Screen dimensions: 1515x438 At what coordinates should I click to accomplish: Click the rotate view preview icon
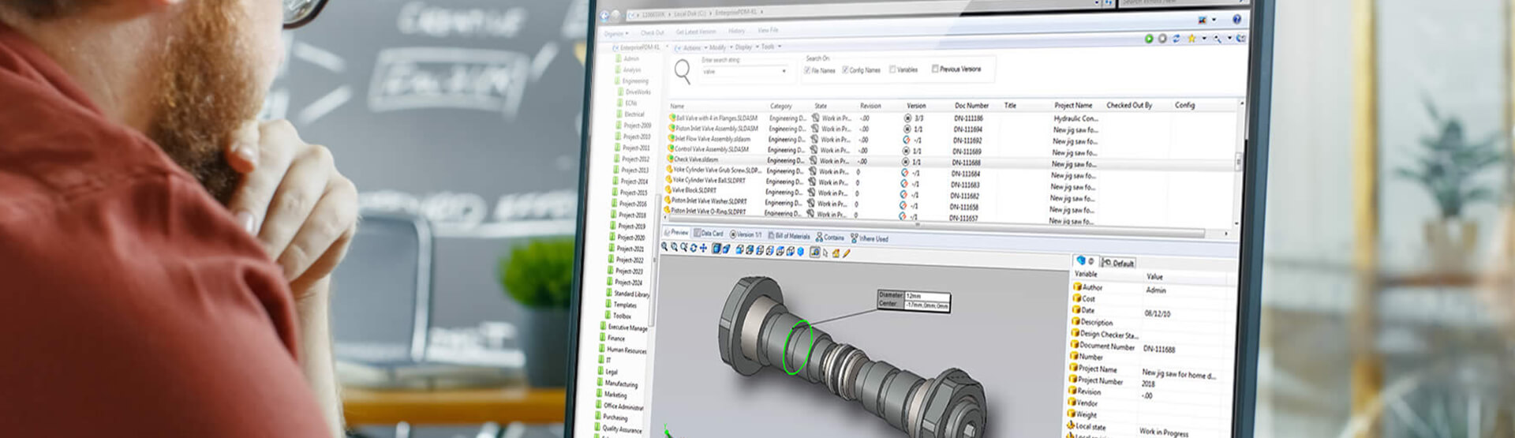694,248
